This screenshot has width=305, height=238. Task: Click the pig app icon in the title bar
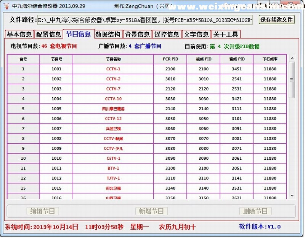(6, 6)
